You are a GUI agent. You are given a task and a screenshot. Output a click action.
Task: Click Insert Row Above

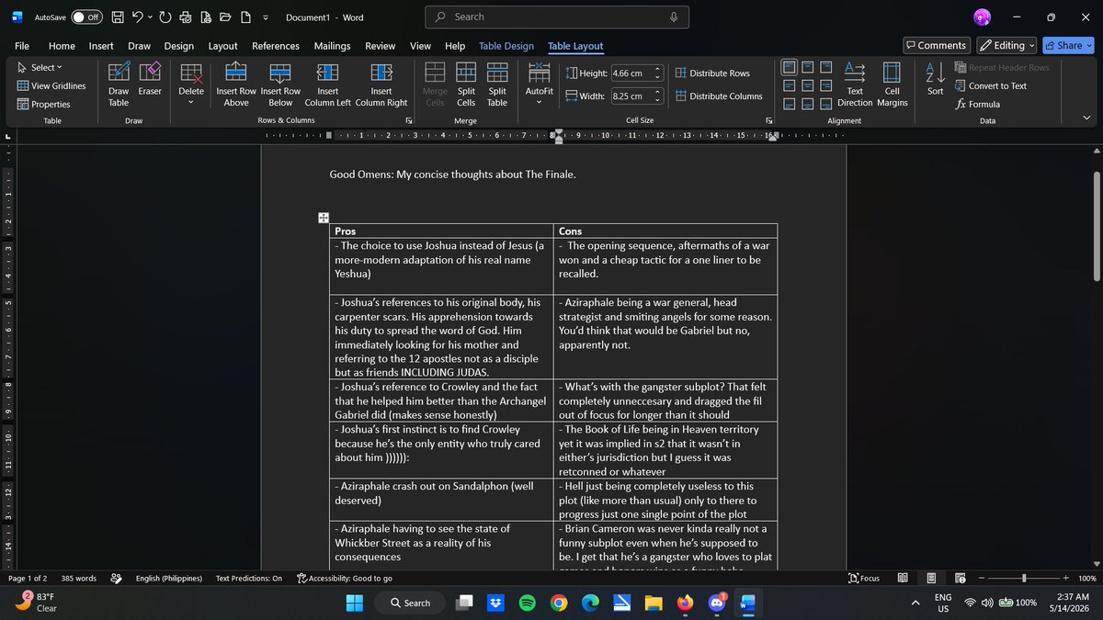point(236,85)
